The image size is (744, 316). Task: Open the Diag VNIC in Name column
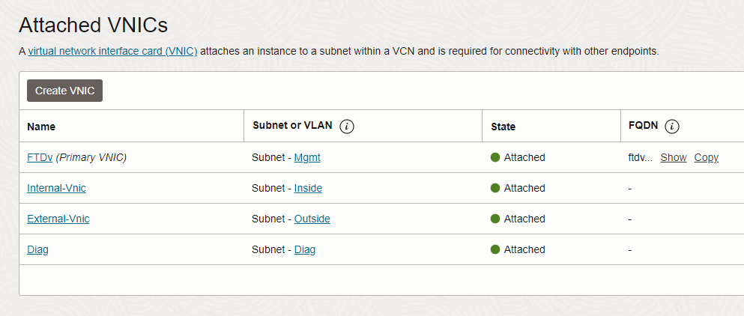pos(37,249)
